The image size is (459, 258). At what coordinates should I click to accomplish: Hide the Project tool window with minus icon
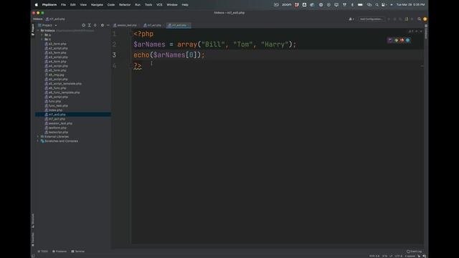coord(108,26)
